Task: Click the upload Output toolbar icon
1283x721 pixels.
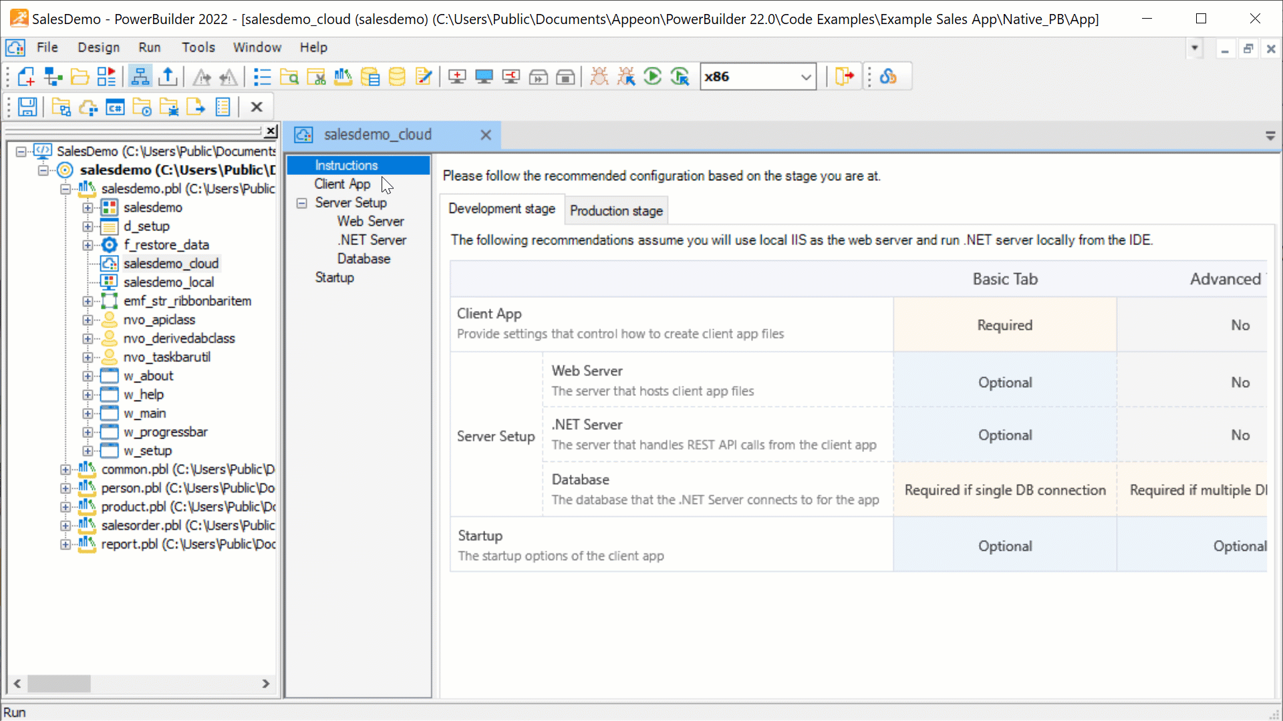Action: (168, 77)
